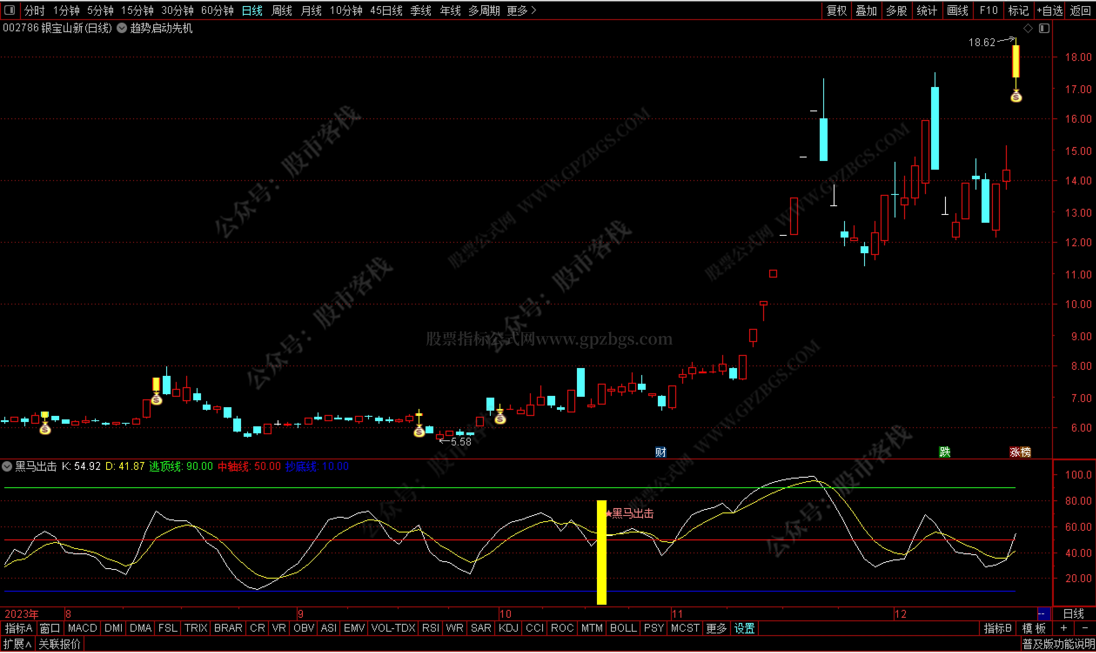Image resolution: width=1096 pixels, height=653 pixels.
Task: Expand the 趋势启动先机 indicator dropdown arrow
Action: click(122, 28)
